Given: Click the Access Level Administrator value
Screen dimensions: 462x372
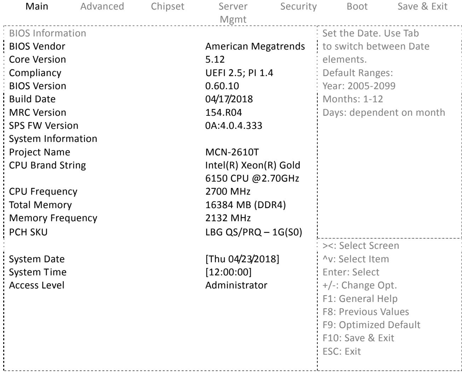Looking at the screenshot, I should 236,285.
